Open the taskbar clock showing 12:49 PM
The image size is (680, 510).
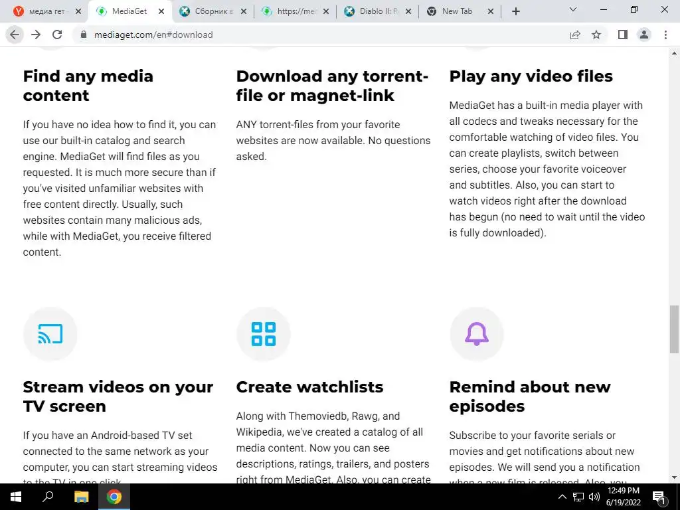point(623,497)
